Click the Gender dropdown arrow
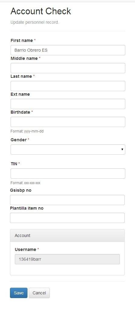The height and width of the screenshot is (309, 135). (x=122, y=149)
